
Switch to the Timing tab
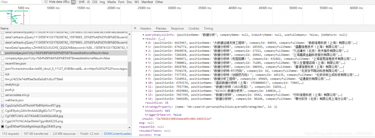click(x=208, y=28)
